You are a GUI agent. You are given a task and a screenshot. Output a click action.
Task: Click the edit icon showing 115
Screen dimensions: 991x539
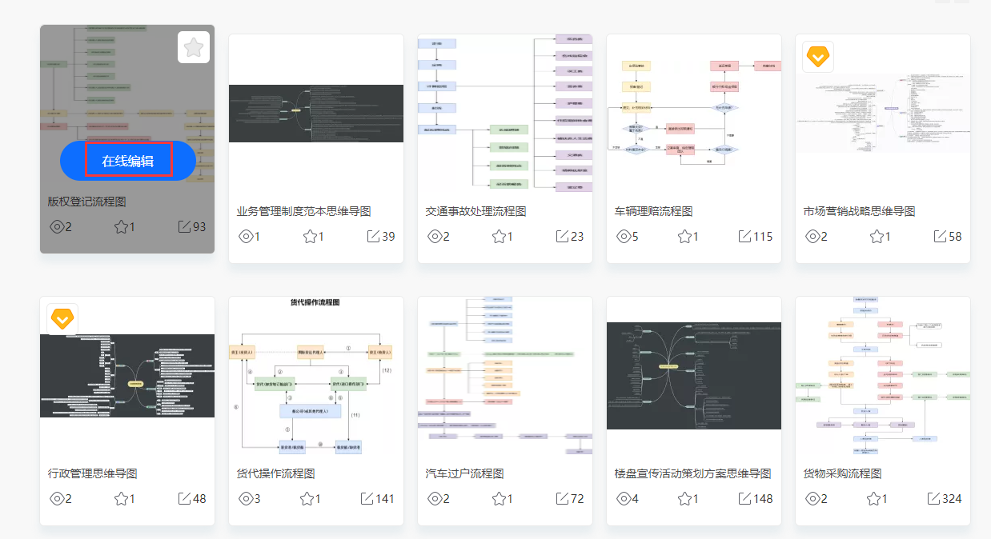[744, 236]
